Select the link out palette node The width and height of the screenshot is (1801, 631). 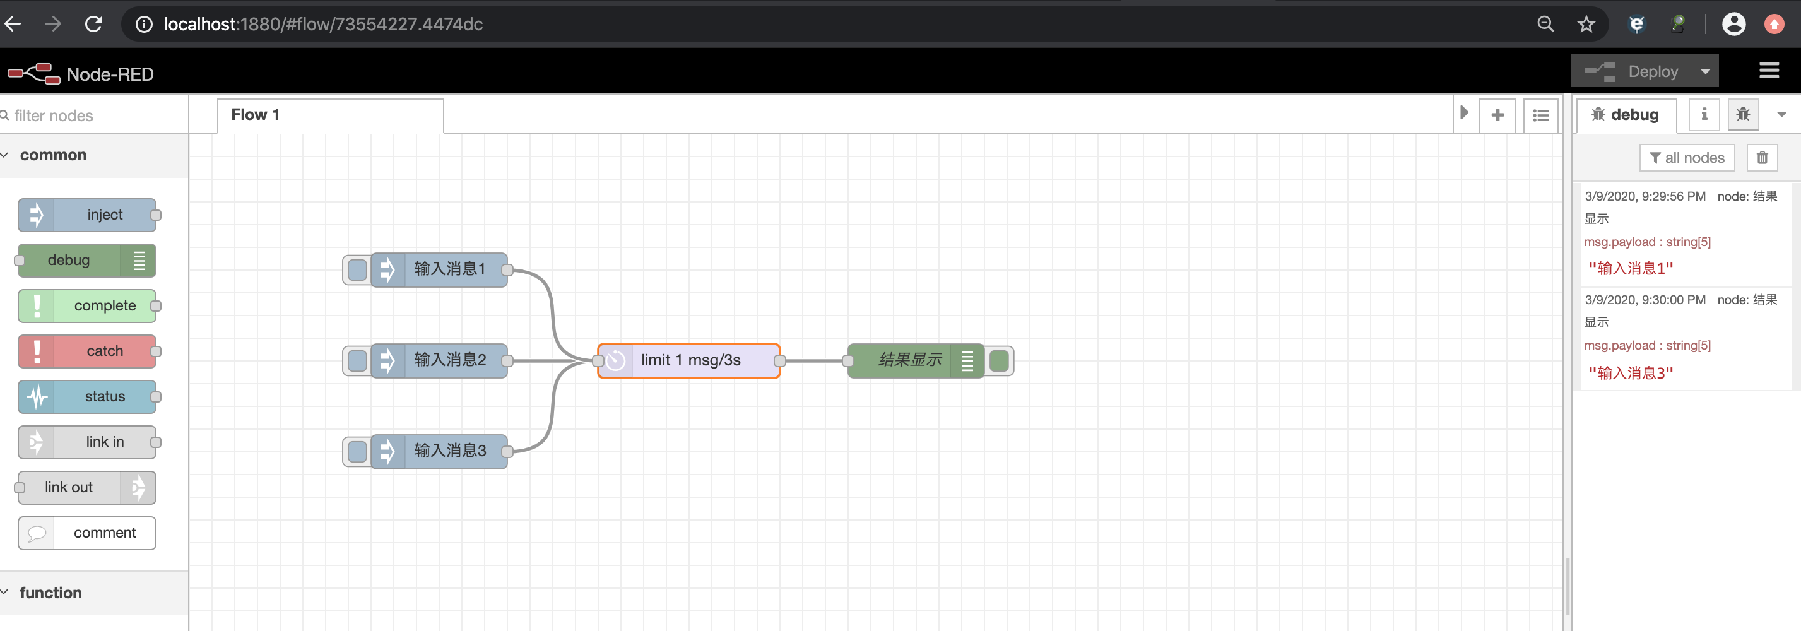click(x=86, y=487)
